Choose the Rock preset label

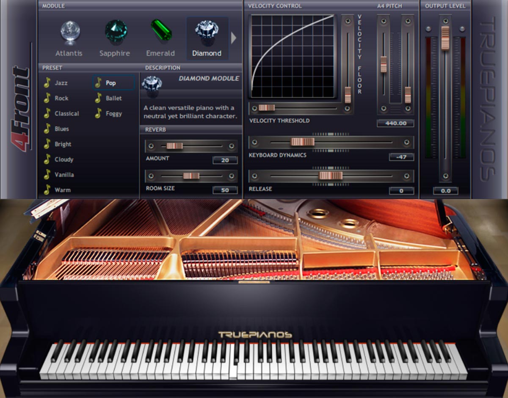point(61,98)
